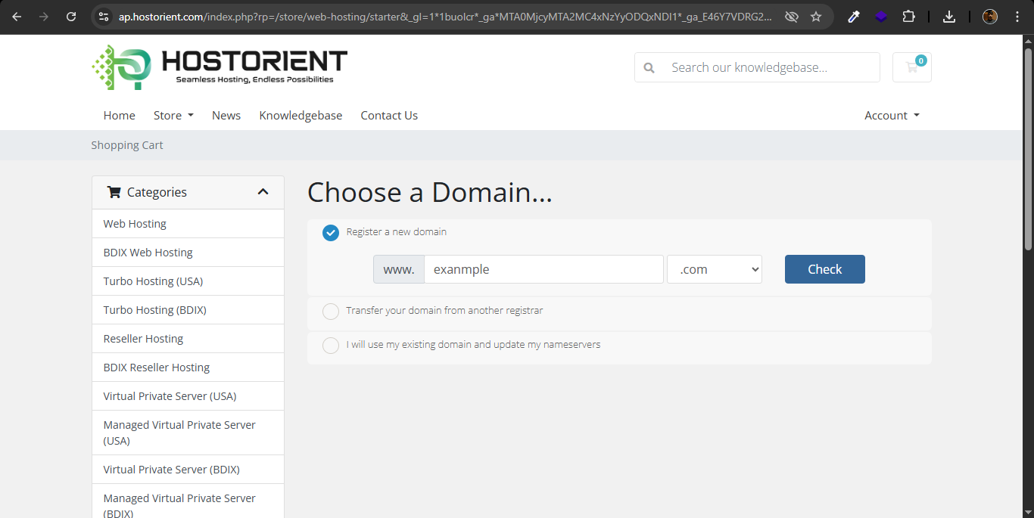Open the Account dropdown menu

tap(892, 116)
